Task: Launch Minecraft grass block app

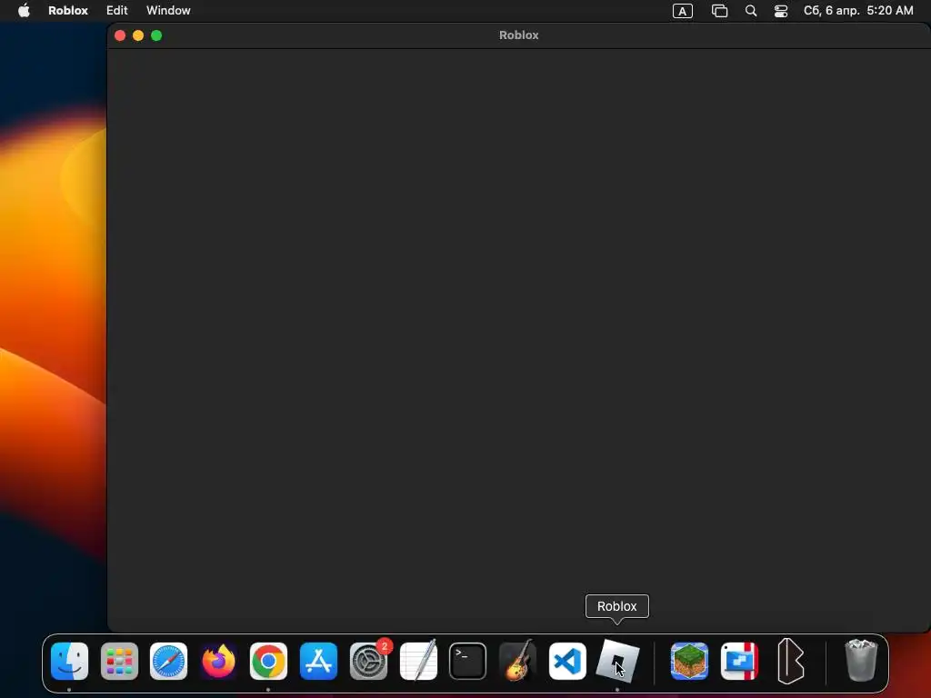Action: [689, 662]
